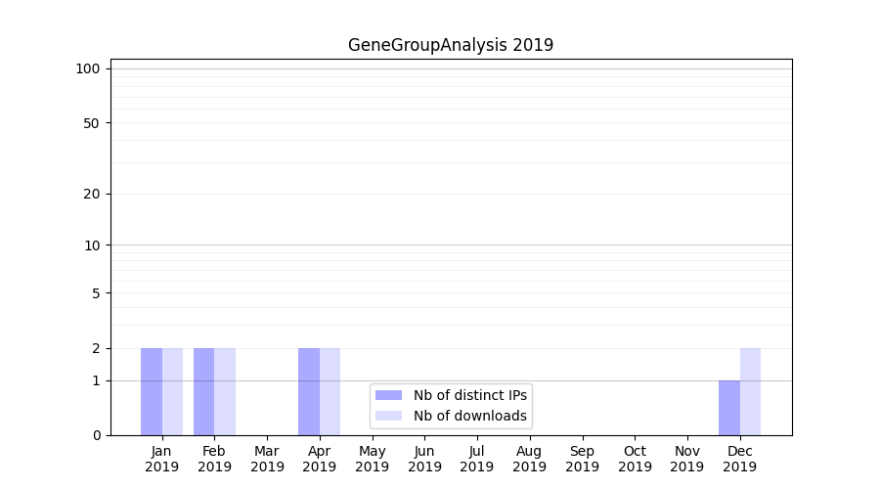The image size is (880, 489).
Task: Click the 20 tick on the y-axis
Action: coord(92,194)
